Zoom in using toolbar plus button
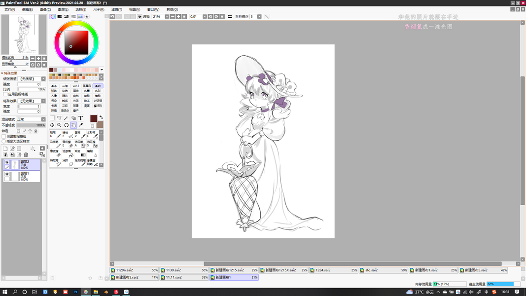The height and width of the screenshot is (296, 526). [178, 16]
